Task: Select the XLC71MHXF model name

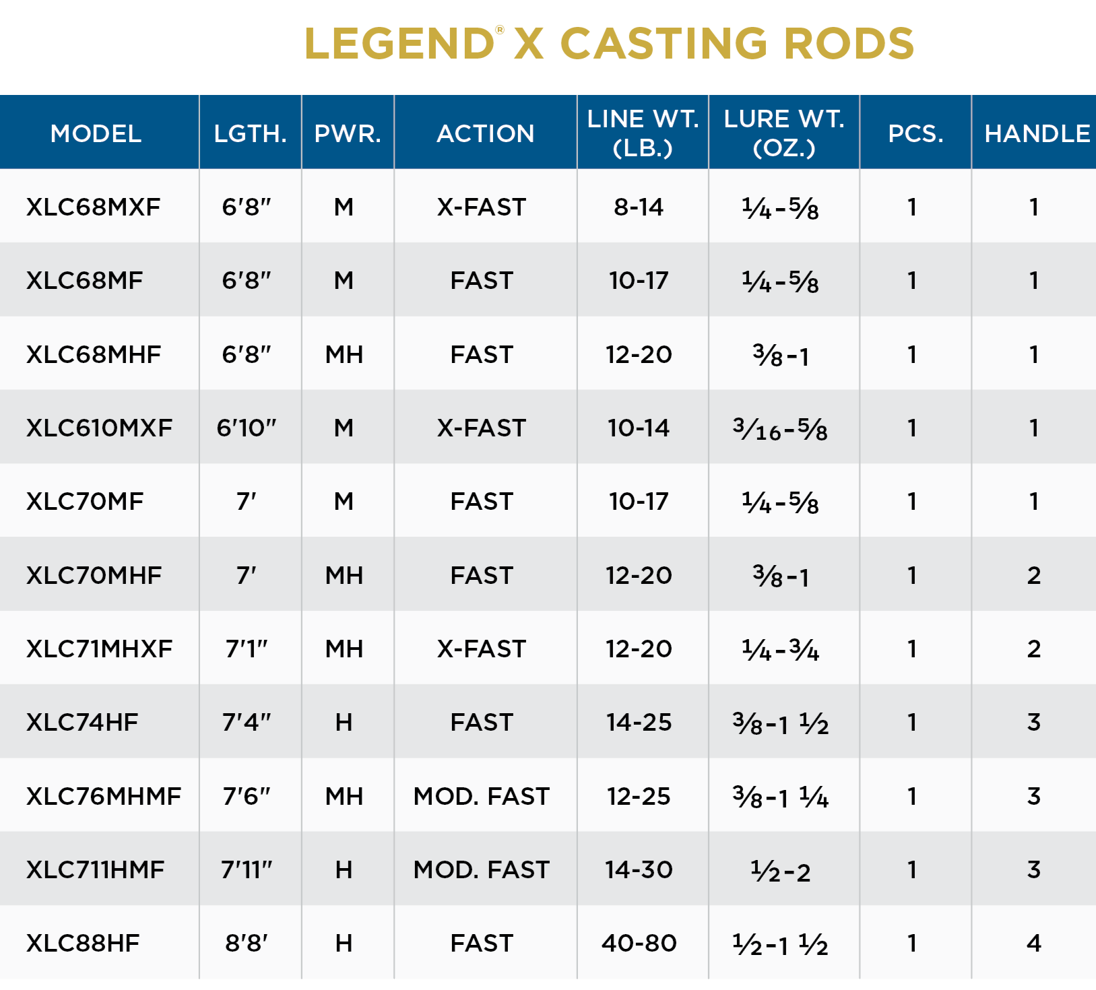Action: (x=99, y=649)
